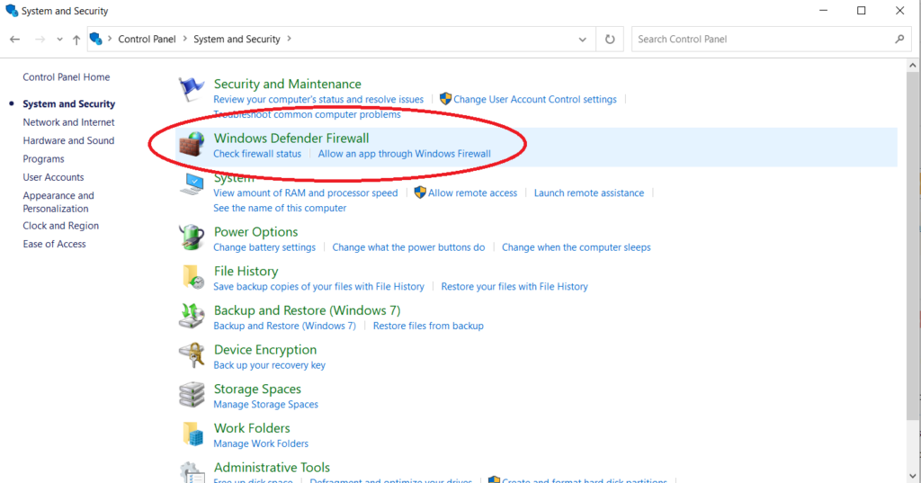Click Allow an app through Windows Firewall
Viewport: 921px width, 483px height.
pos(404,154)
